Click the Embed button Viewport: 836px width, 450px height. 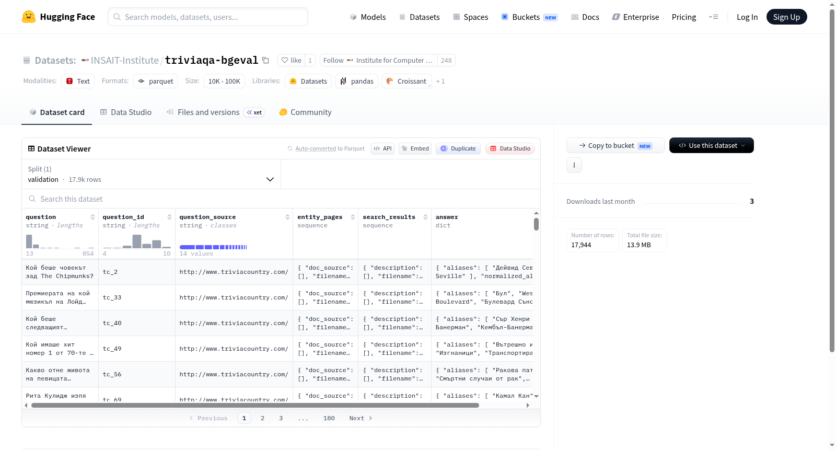tap(415, 148)
